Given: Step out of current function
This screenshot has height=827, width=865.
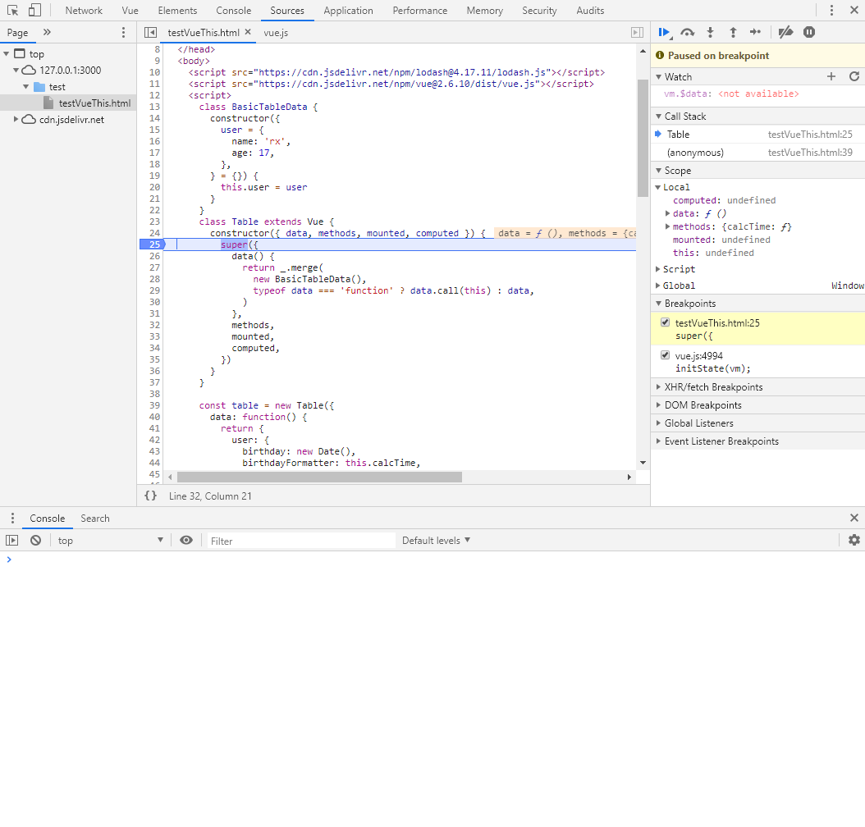Looking at the screenshot, I should point(733,33).
